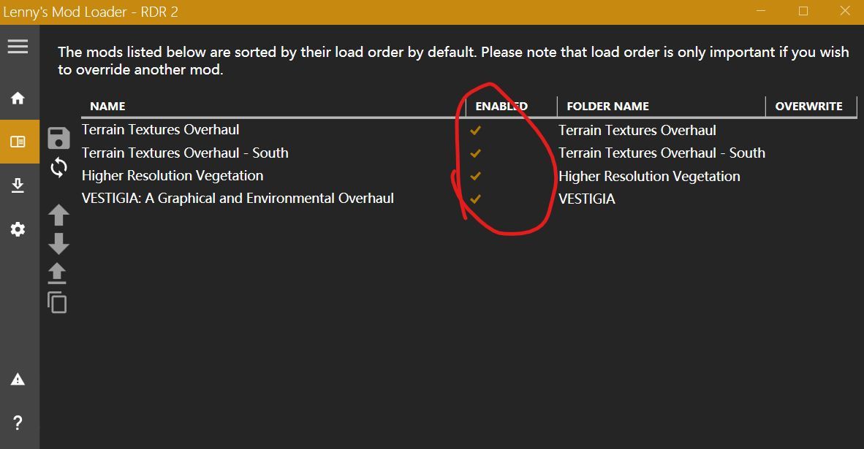Move selected mod up in load order
864x449 pixels.
[x=58, y=215]
